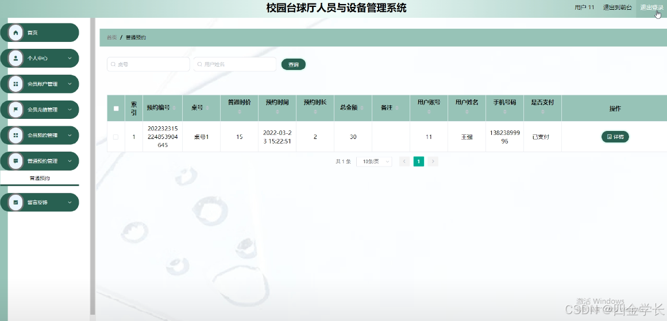Click the previous page arrow
Screen dimensions: 667x321
pos(404,161)
